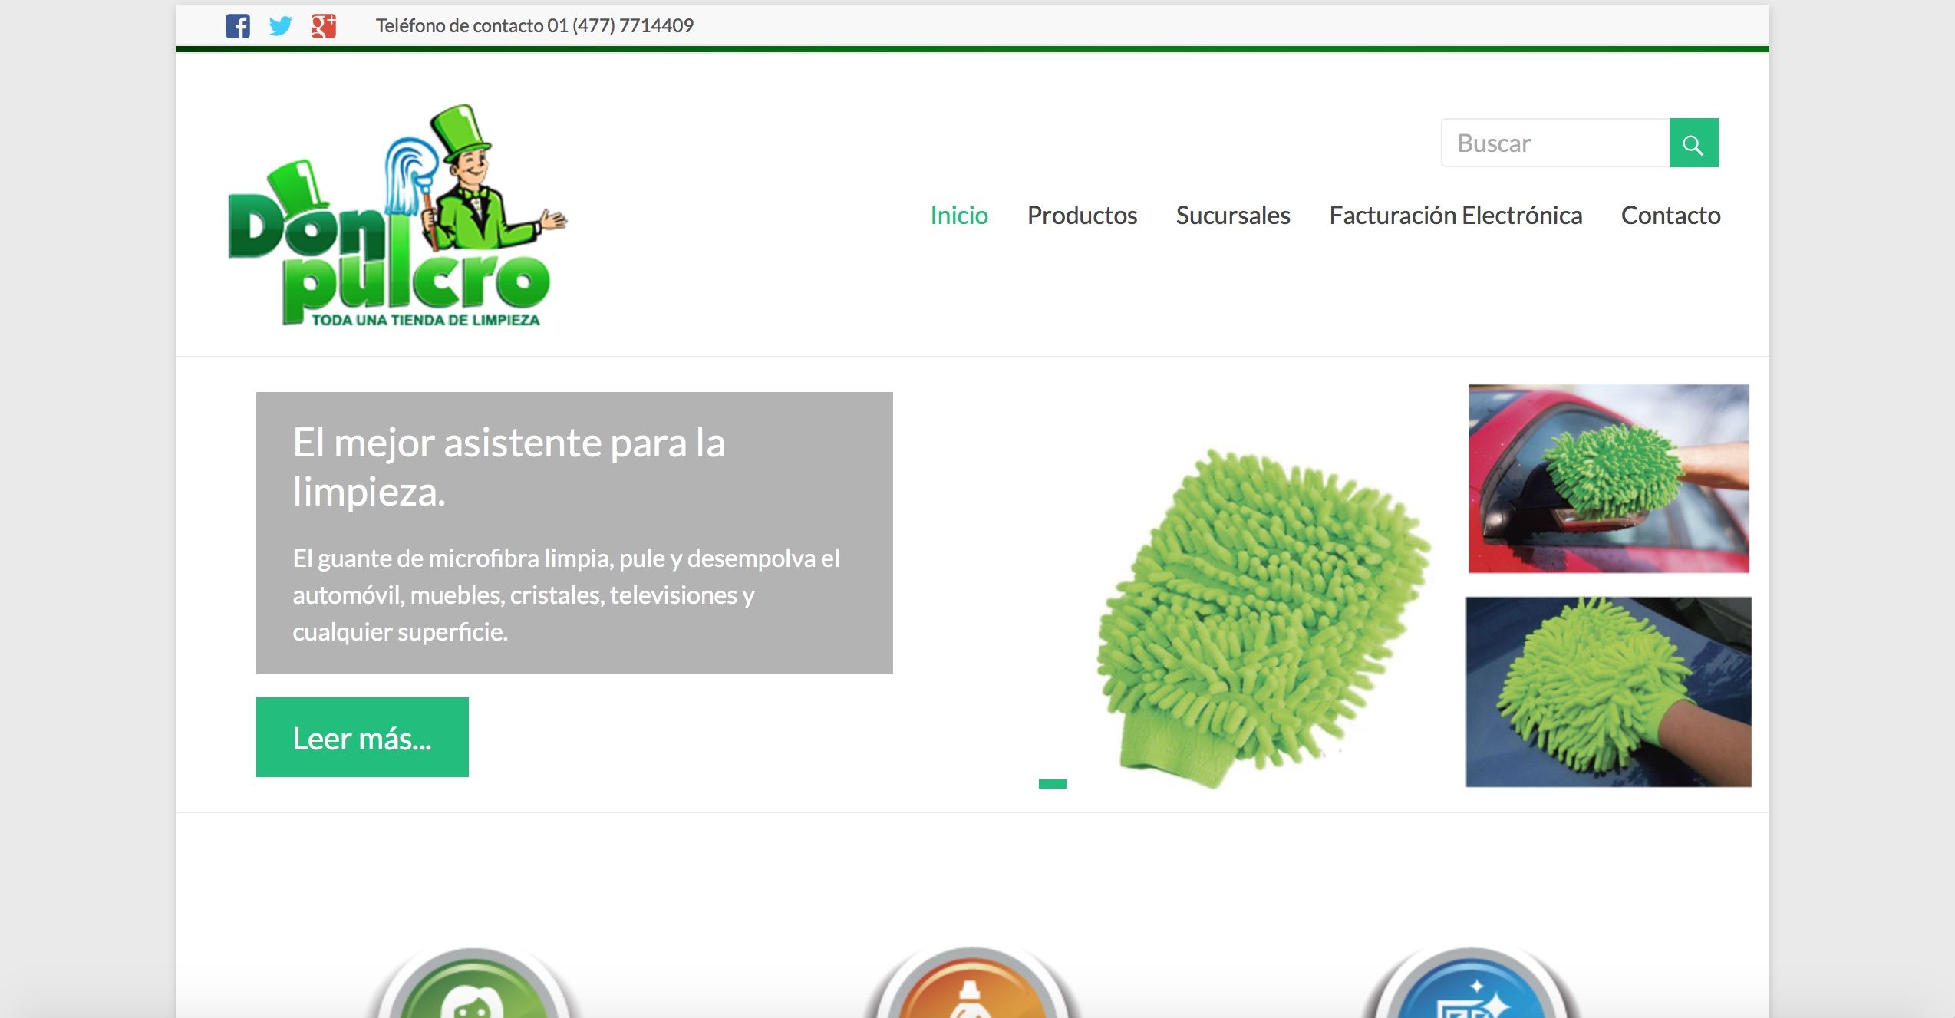This screenshot has height=1018, width=1955.
Task: Type in the Buscar search field
Action: 1554,143
